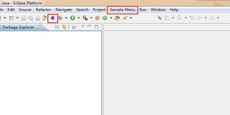Click the New Java Package icon

point(97,18)
